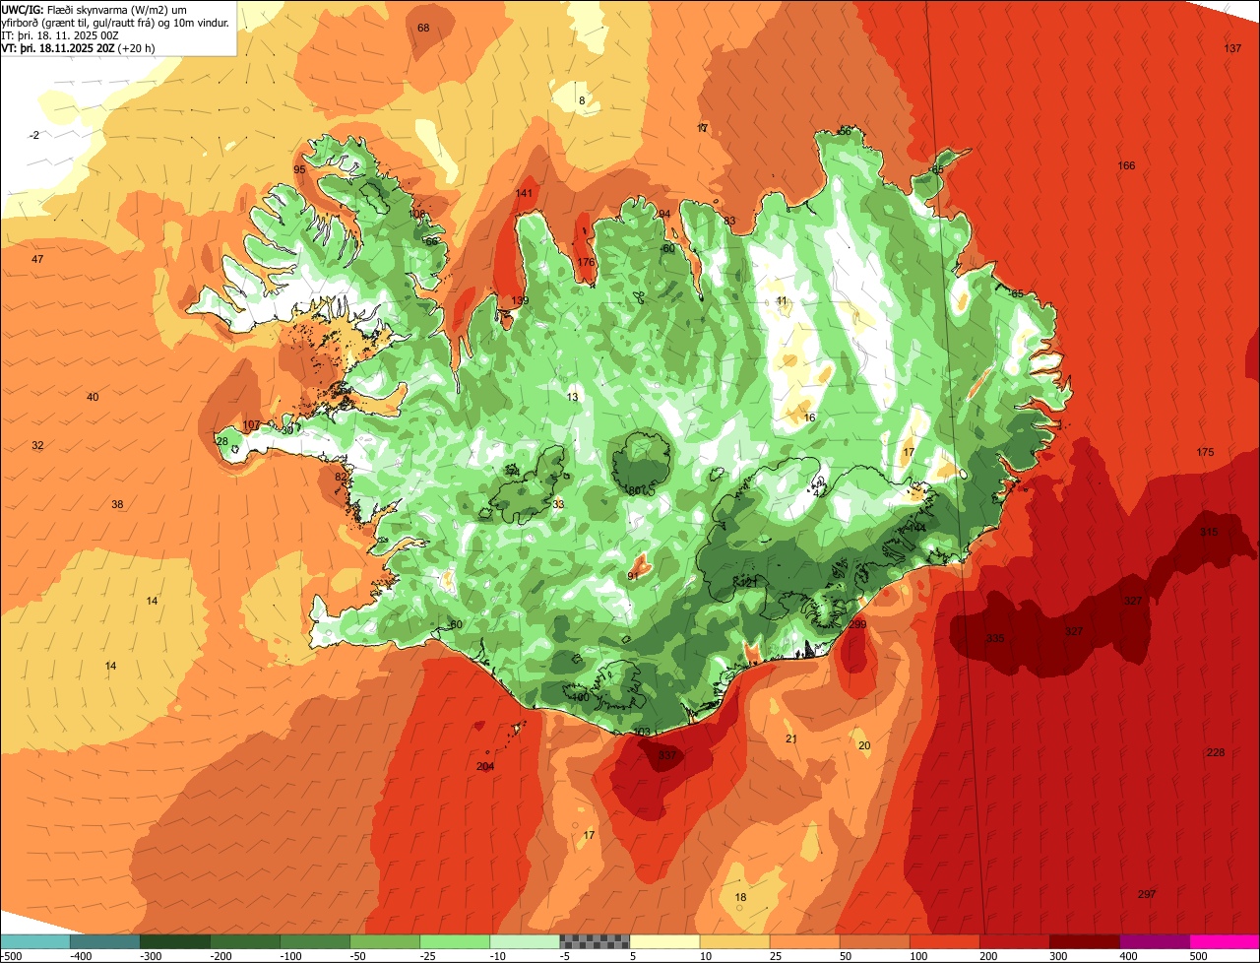1260x963 pixels.
Task: Click the -100 to -50 green legend swatch
Action: tap(315, 941)
